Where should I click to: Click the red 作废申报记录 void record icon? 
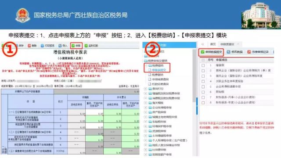(249, 52)
